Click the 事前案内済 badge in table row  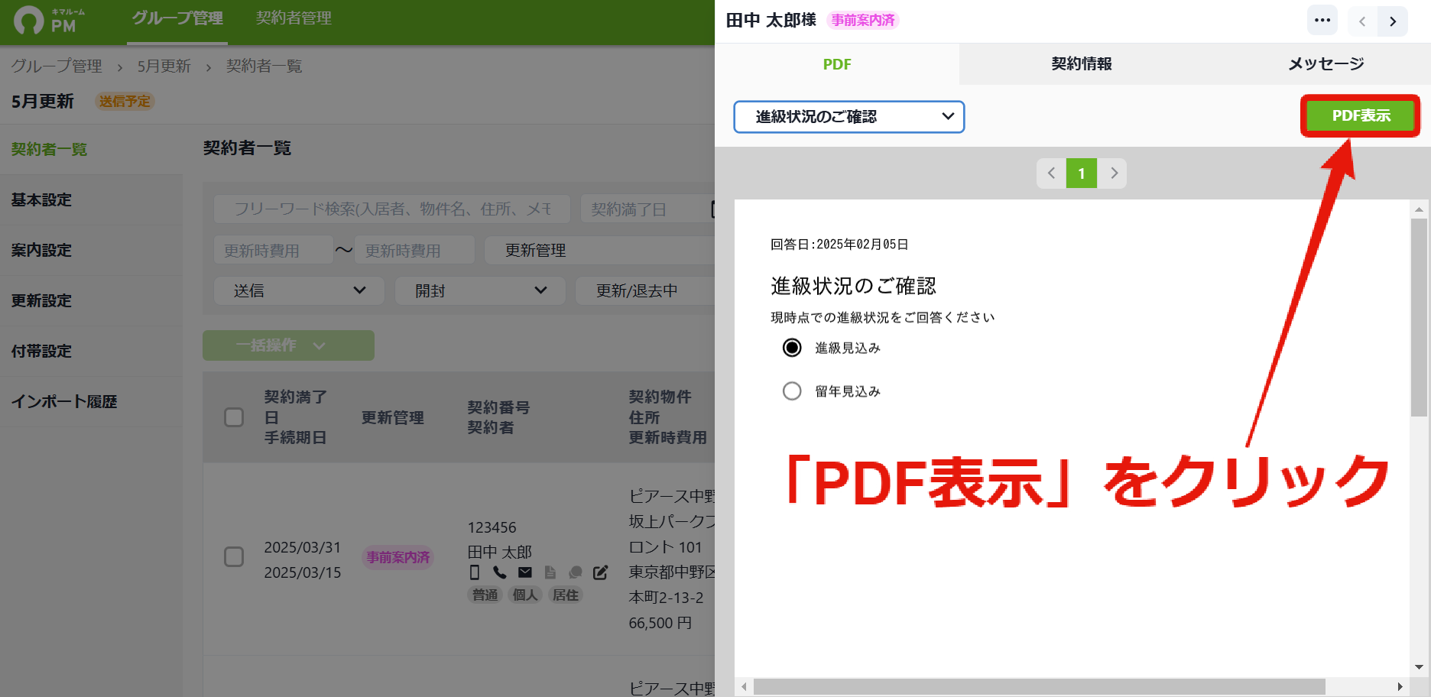point(398,558)
